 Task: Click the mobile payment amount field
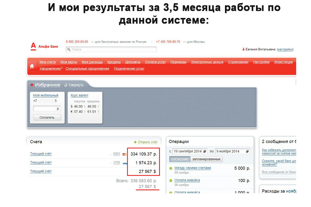tap(47, 109)
